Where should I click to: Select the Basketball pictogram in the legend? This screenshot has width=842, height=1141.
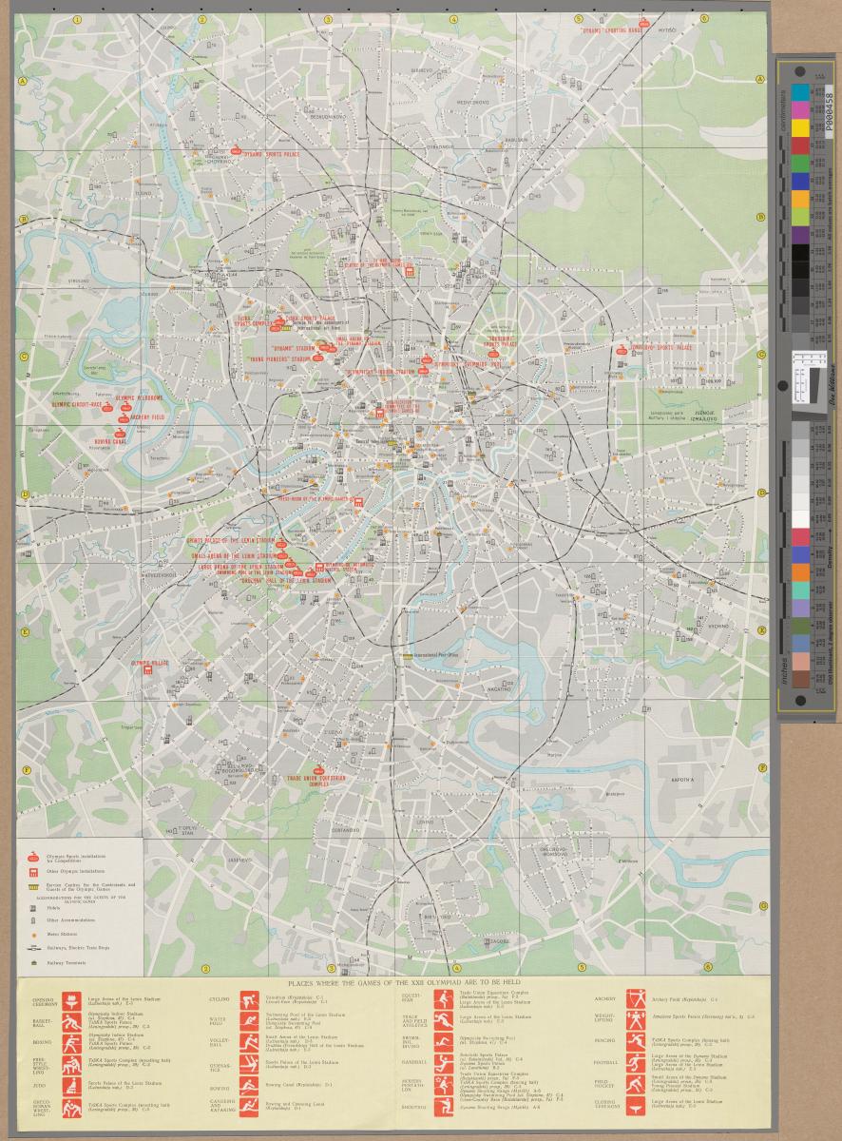[x=71, y=1021]
